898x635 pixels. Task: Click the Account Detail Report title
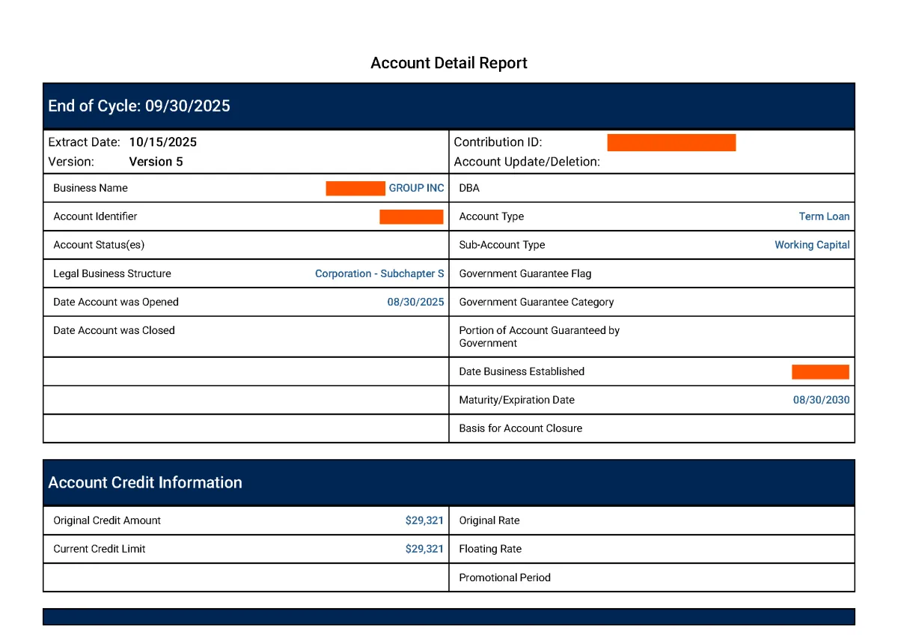(x=448, y=63)
